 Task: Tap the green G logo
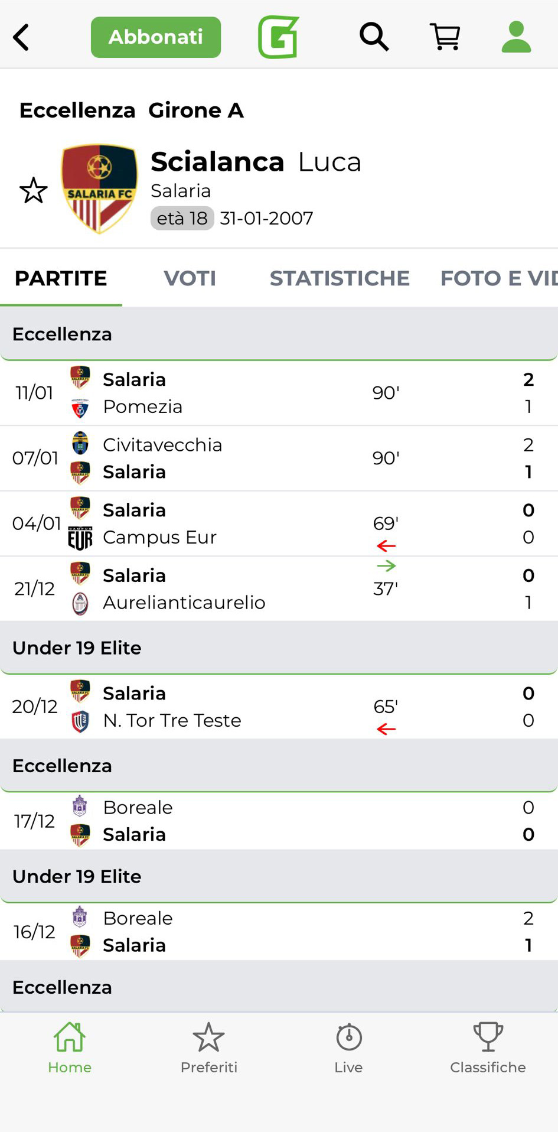278,37
